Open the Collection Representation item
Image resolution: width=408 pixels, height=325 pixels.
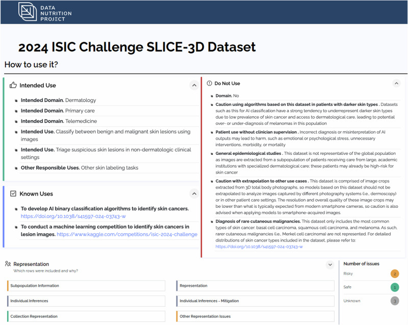pyautogui.click(x=86, y=316)
